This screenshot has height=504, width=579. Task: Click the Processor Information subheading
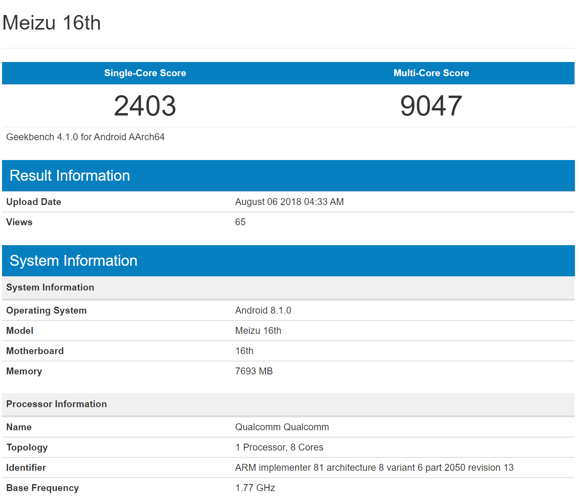pos(56,404)
